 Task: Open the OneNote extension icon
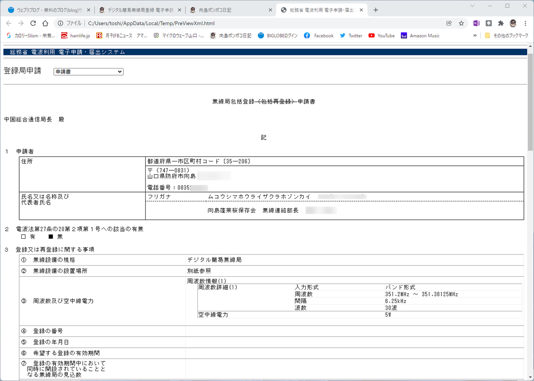(x=476, y=23)
